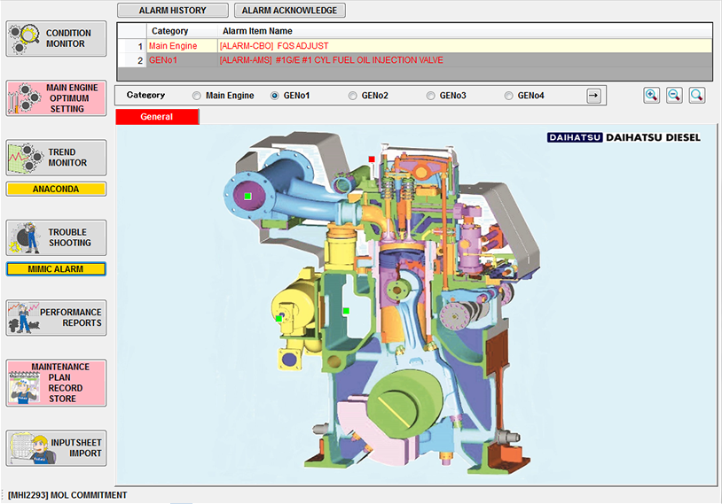Select the Main Engine radio button
The image size is (722, 504).
click(197, 96)
